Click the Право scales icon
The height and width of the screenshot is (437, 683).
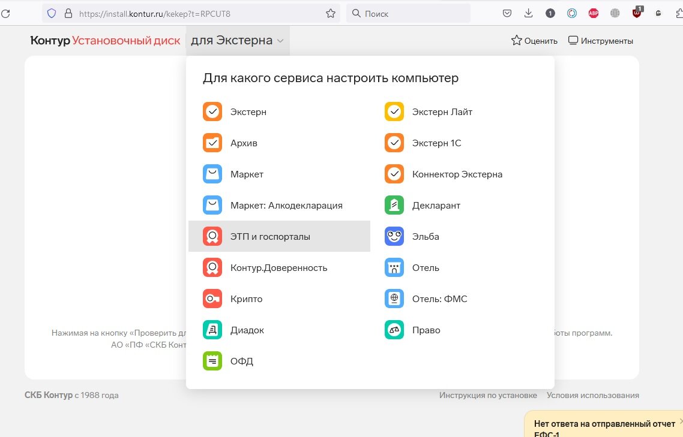click(x=394, y=330)
